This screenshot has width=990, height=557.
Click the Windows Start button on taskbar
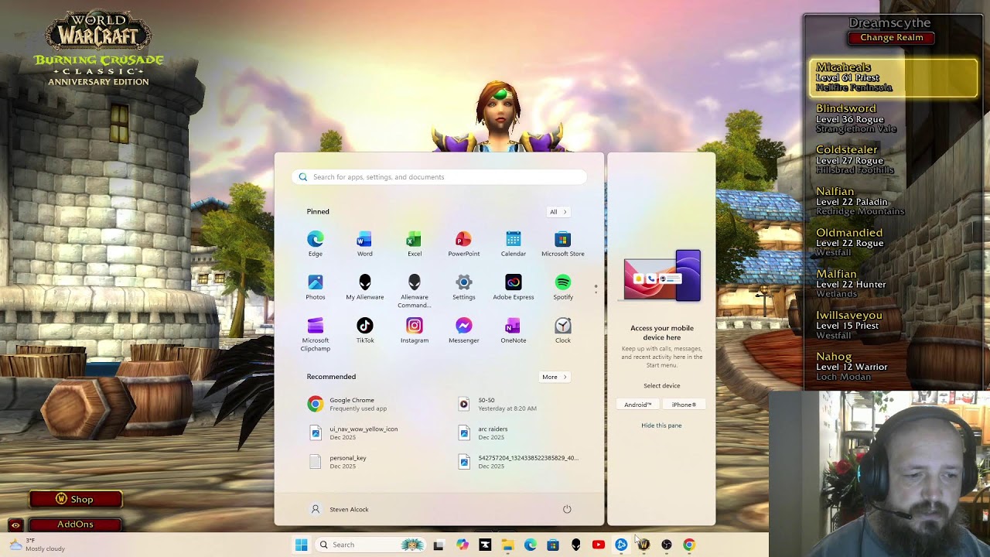click(x=301, y=545)
